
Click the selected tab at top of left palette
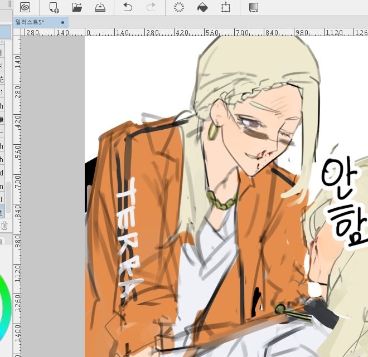[5, 32]
